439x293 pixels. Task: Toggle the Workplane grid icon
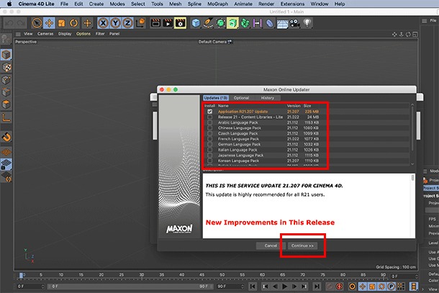[6, 152]
